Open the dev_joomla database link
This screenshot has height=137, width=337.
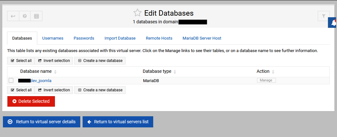click(x=41, y=81)
